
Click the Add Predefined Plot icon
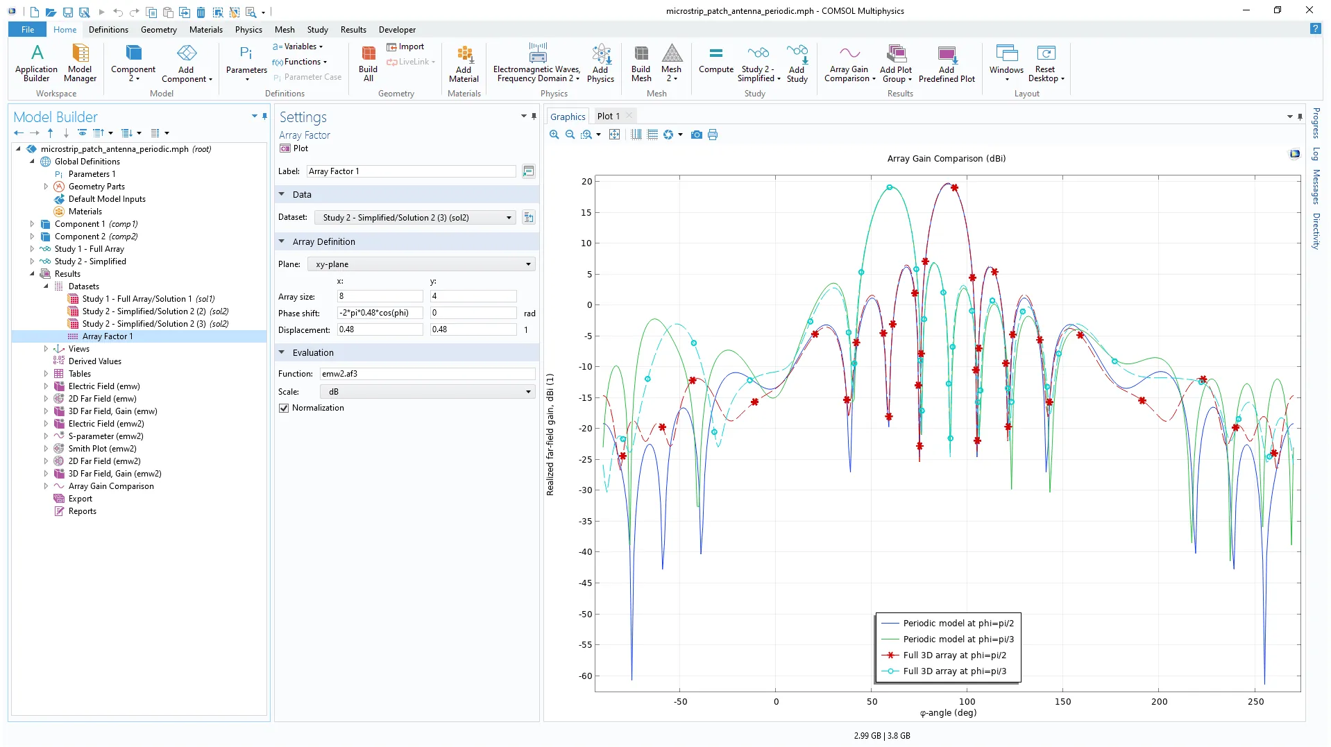click(x=947, y=62)
